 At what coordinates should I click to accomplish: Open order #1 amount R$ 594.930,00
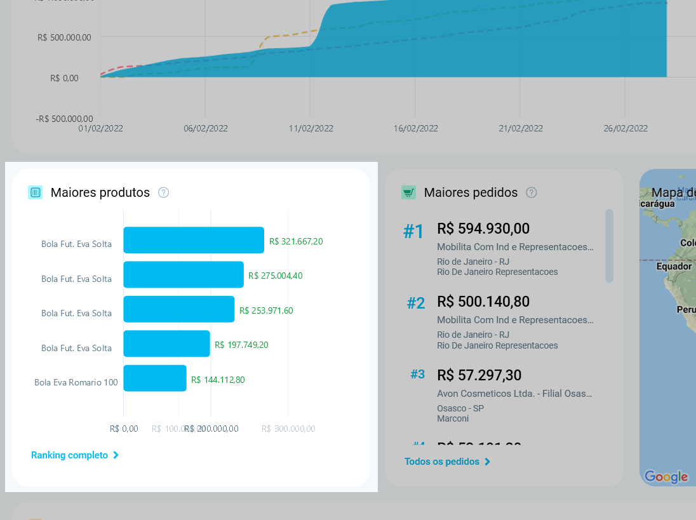pos(483,229)
